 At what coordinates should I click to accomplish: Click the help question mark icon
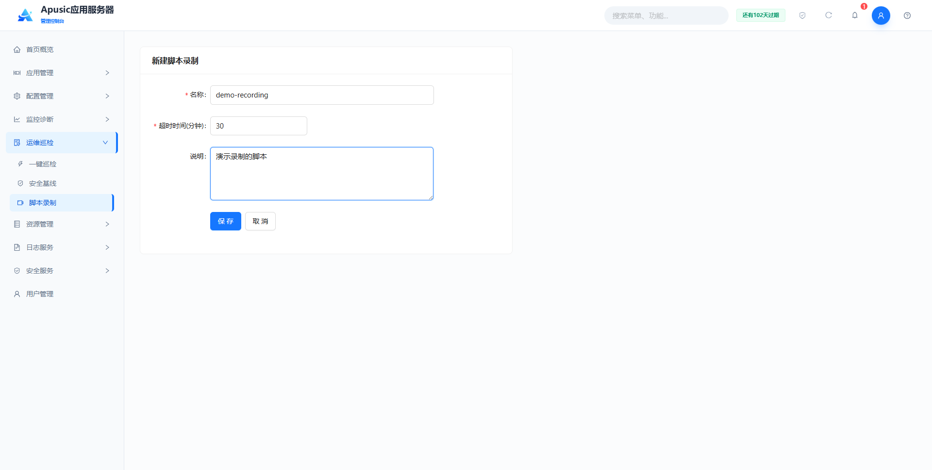pyautogui.click(x=907, y=16)
